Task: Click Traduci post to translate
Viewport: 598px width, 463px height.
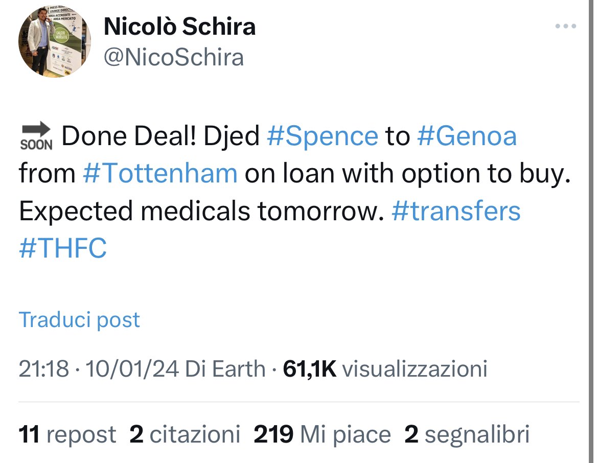Action: click(79, 319)
